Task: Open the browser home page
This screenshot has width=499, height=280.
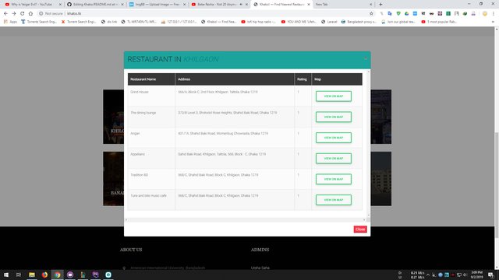Action: [30, 14]
